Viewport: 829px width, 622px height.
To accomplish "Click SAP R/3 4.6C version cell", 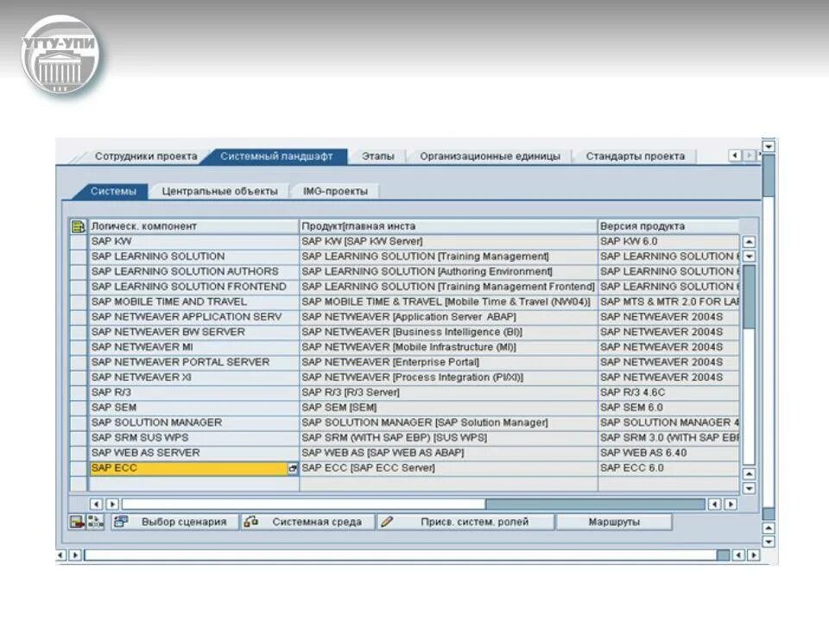I will click(668, 393).
